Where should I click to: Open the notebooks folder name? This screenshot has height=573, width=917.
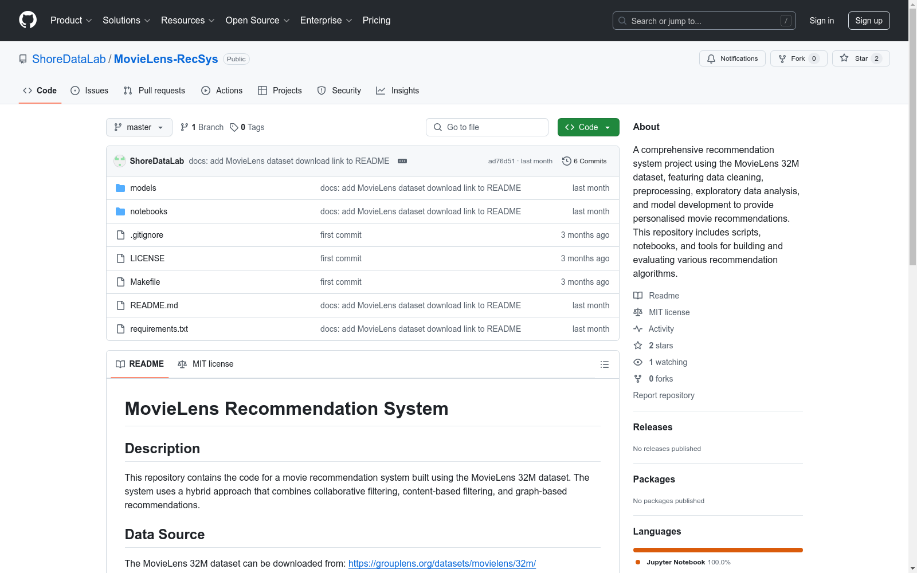149,211
